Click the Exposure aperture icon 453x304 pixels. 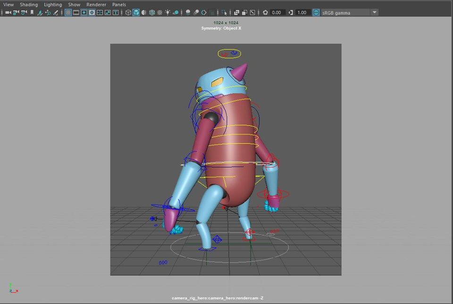[265, 12]
